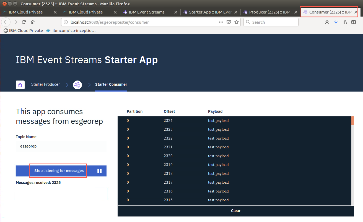
Task: Open the Library bookmarks star toolbar icon
Action: click(327, 22)
